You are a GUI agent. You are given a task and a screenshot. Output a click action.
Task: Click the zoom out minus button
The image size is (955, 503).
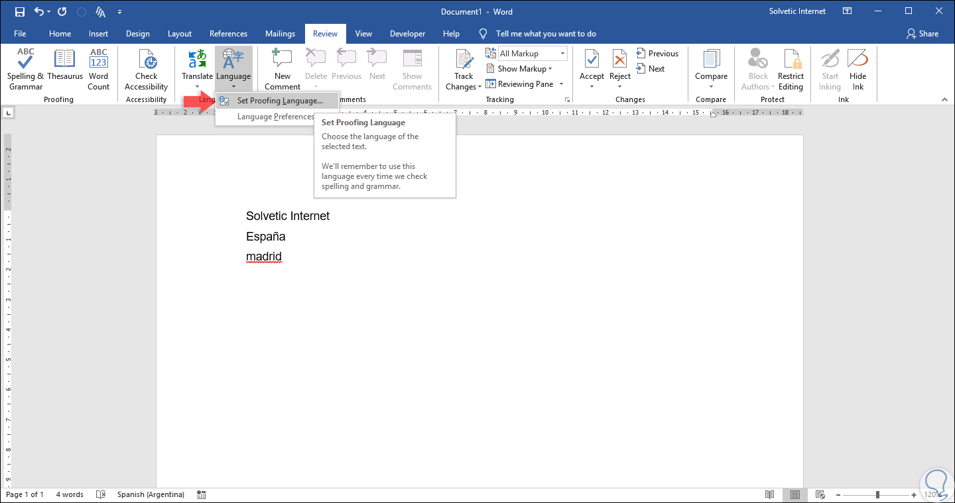[x=840, y=495]
